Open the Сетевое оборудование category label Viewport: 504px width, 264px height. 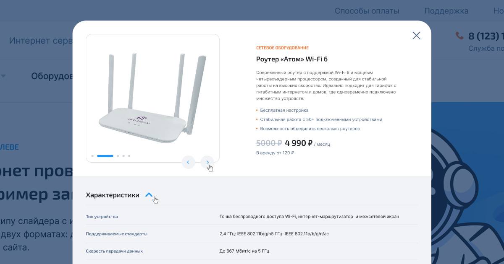(x=282, y=48)
